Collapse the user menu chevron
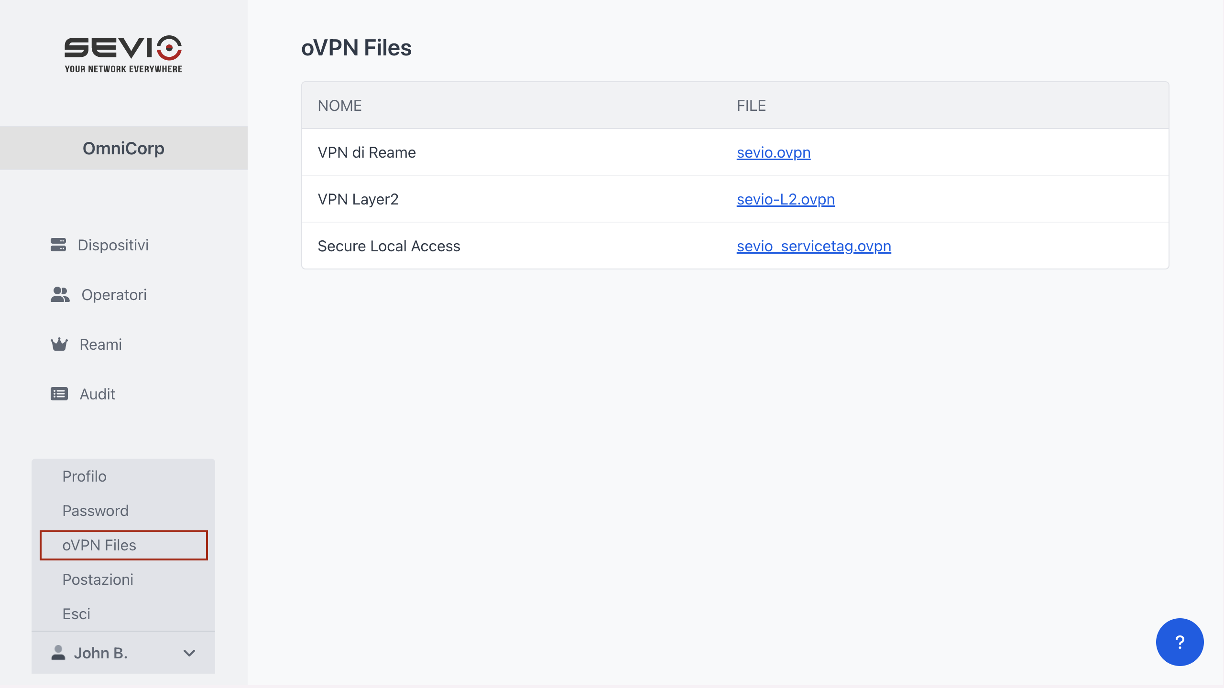1224x688 pixels. tap(189, 653)
